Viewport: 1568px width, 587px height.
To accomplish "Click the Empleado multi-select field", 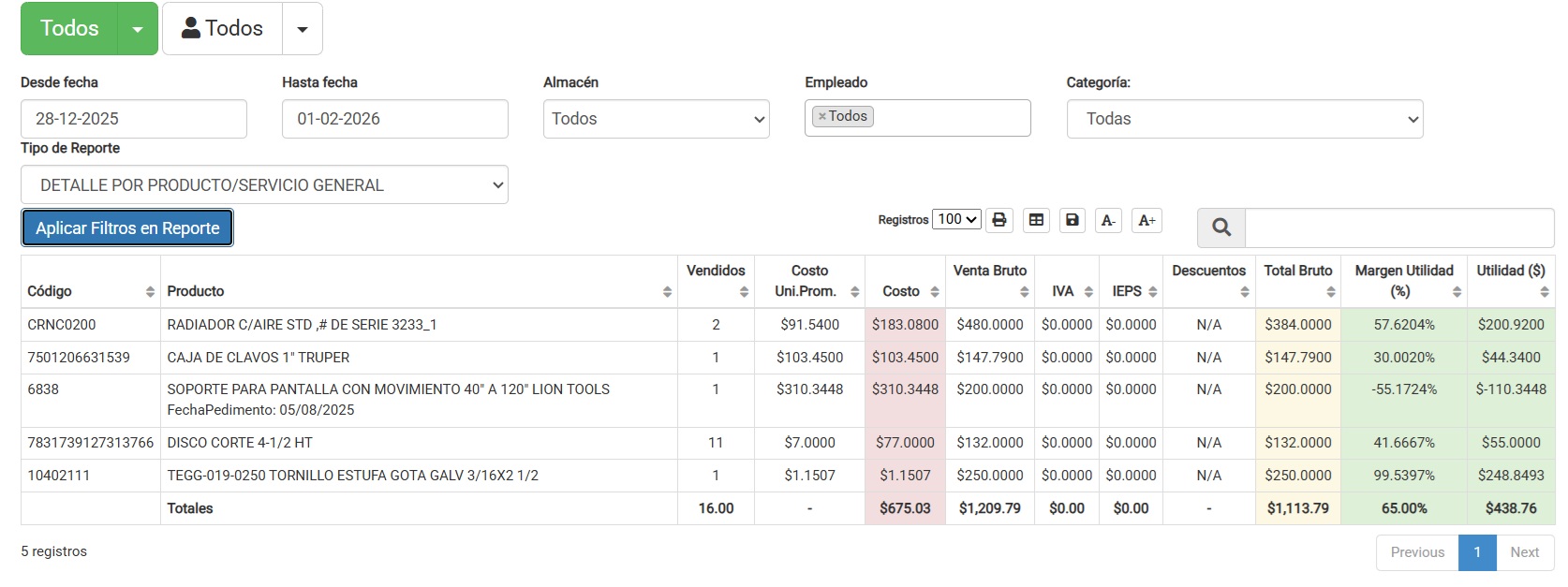I will point(918,118).
